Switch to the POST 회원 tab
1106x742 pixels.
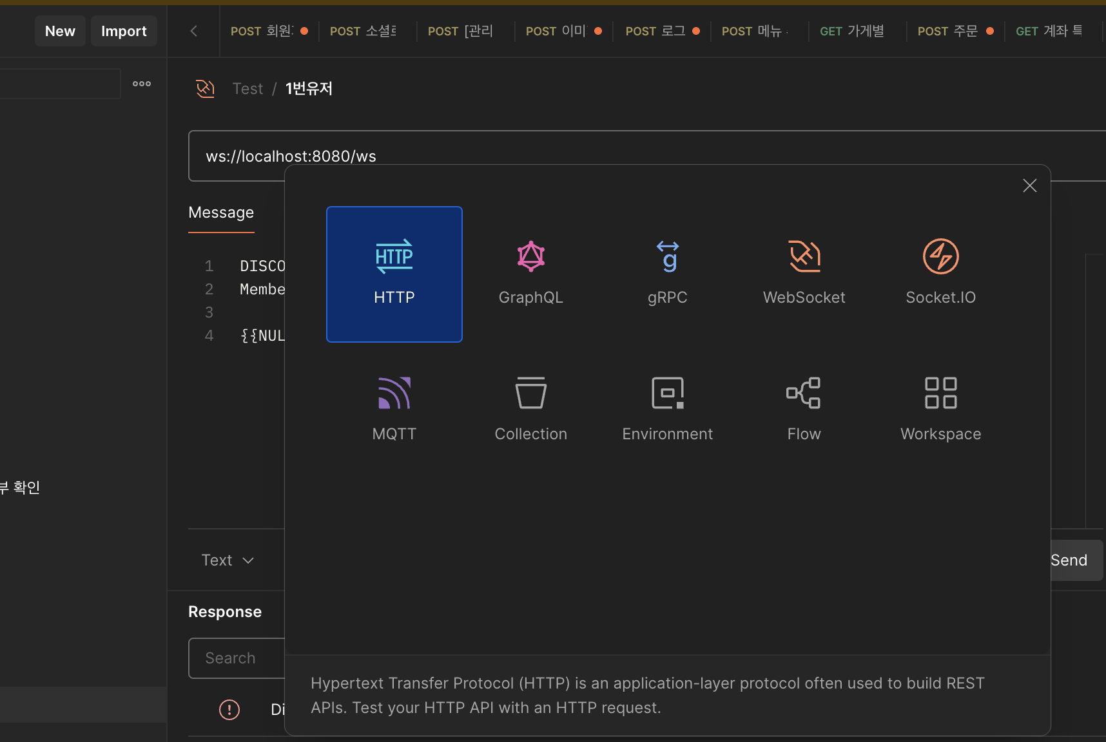click(x=269, y=31)
